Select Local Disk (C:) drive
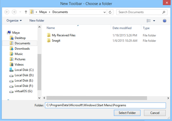Image resolution: width=172 pixels, height=121 pixels. pyautogui.click(x=24, y=70)
